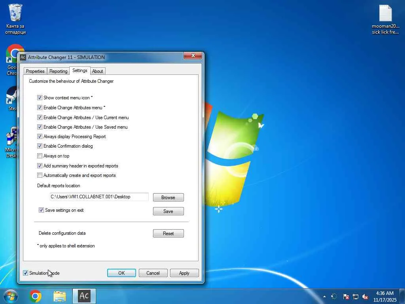Uncheck Show context menu icon
The height and width of the screenshot is (304, 405).
coord(40,98)
